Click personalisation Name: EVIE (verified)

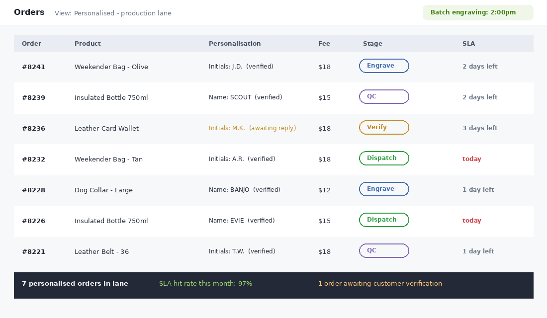pyautogui.click(x=242, y=221)
